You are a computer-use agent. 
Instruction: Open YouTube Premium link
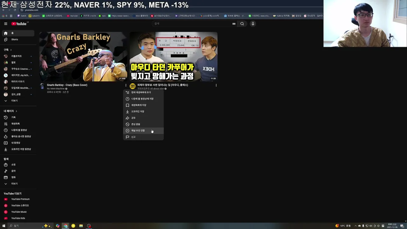coord(18,199)
